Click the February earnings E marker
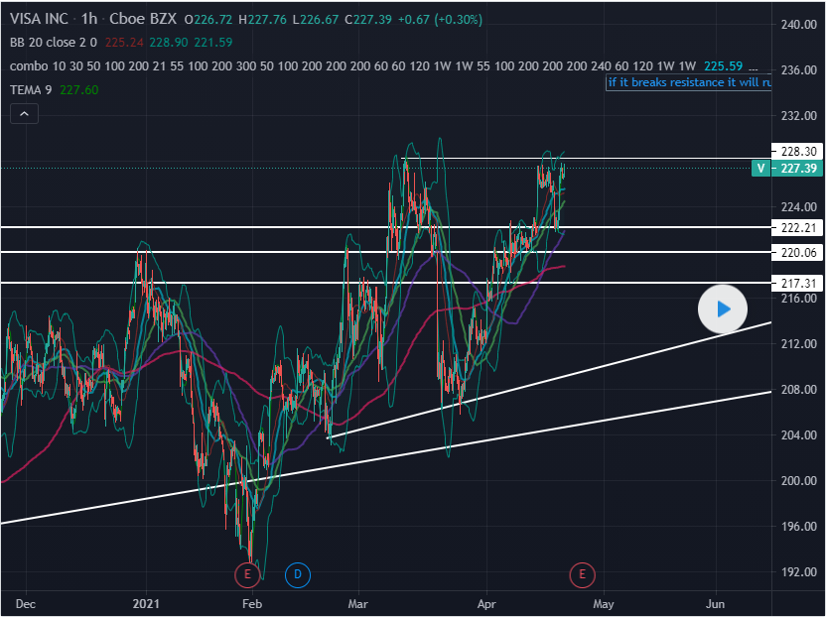Image resolution: width=826 pixels, height=617 pixels. tap(246, 573)
